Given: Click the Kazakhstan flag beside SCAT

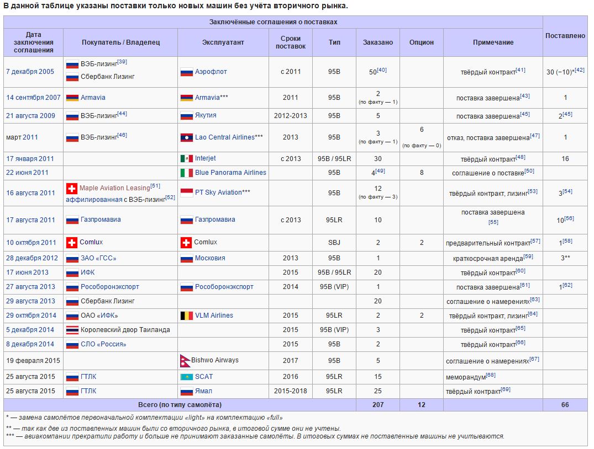Looking at the screenshot, I should click(186, 377).
